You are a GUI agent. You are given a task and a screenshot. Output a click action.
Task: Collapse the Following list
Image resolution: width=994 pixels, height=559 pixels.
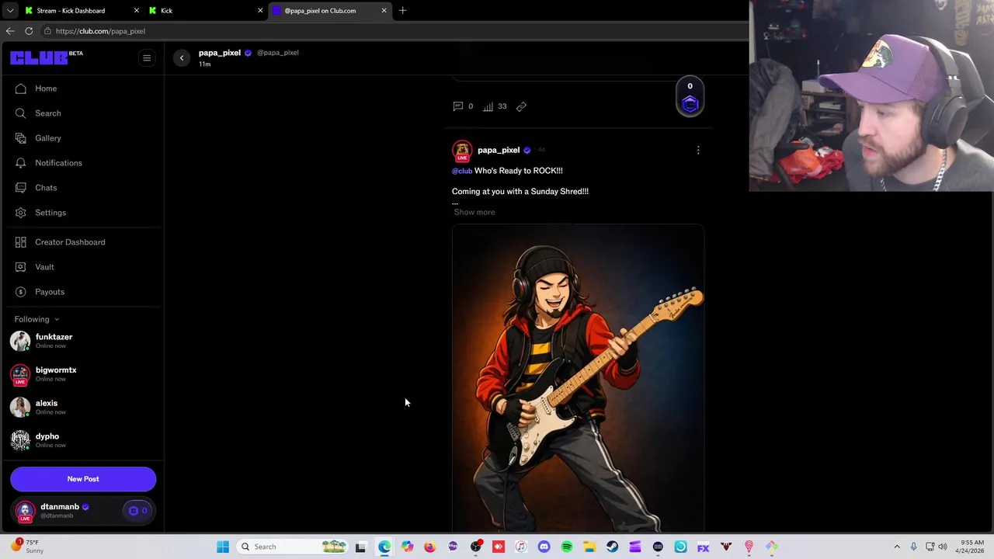(36, 319)
